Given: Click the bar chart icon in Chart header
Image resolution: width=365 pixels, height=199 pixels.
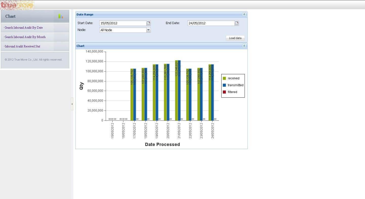Looking at the screenshot, I should point(61,16).
